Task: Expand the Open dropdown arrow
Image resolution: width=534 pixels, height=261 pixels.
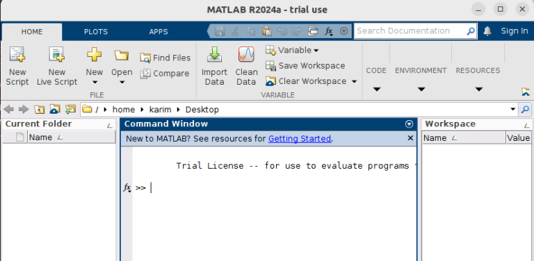Action: [x=122, y=82]
